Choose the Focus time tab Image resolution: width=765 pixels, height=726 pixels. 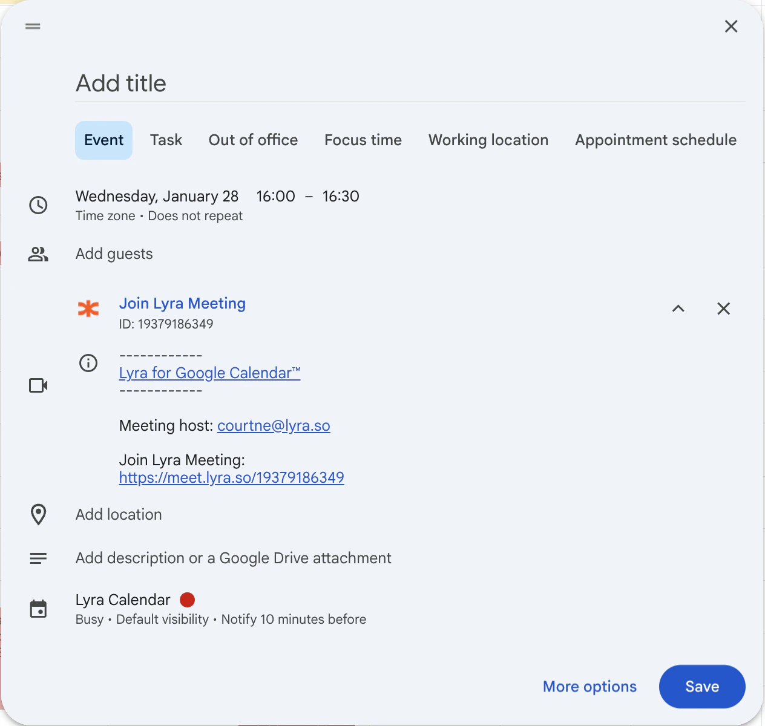click(363, 140)
